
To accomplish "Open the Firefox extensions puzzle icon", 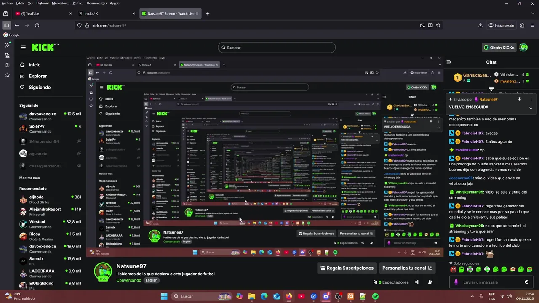I will [522, 25].
